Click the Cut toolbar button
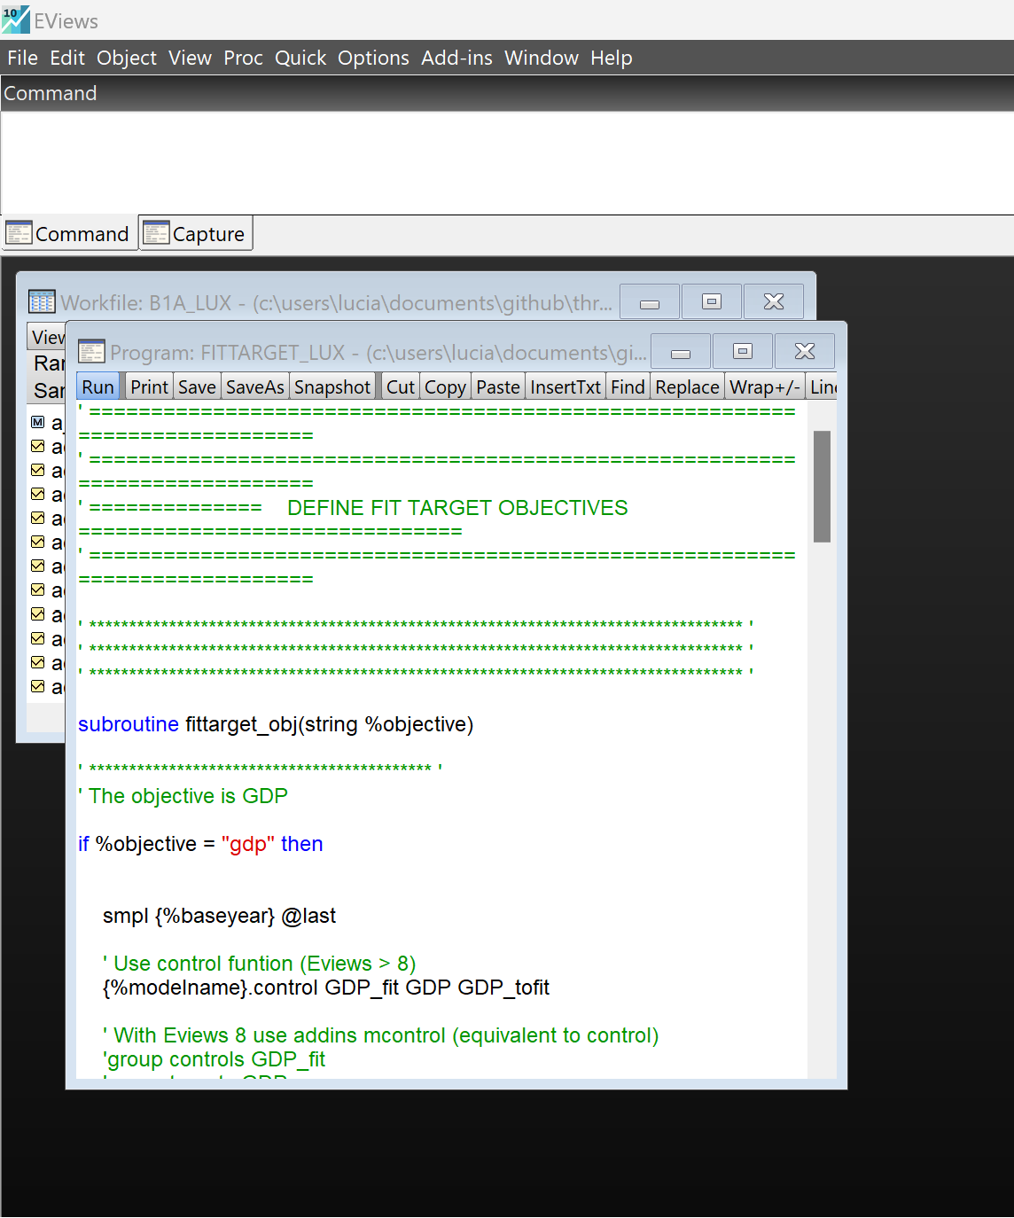 [401, 387]
